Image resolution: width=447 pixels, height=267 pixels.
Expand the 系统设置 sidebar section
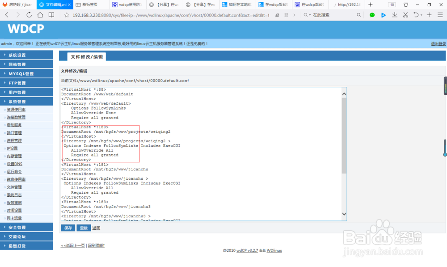tap(26, 55)
